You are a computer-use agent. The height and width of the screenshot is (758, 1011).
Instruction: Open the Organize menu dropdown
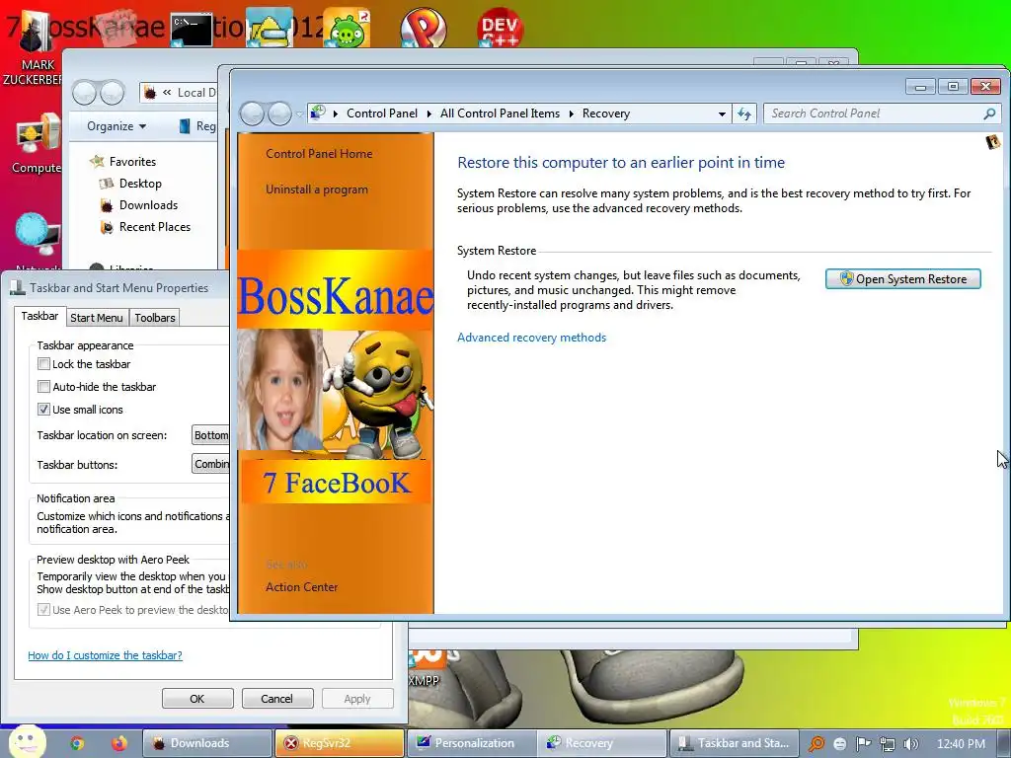117,126
